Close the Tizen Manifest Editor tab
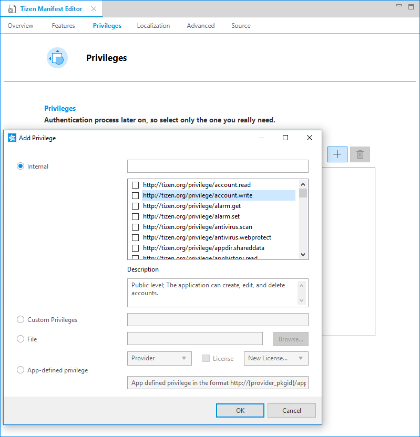The height and width of the screenshot is (437, 420). coord(94,9)
